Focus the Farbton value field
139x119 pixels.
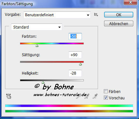[75, 36]
